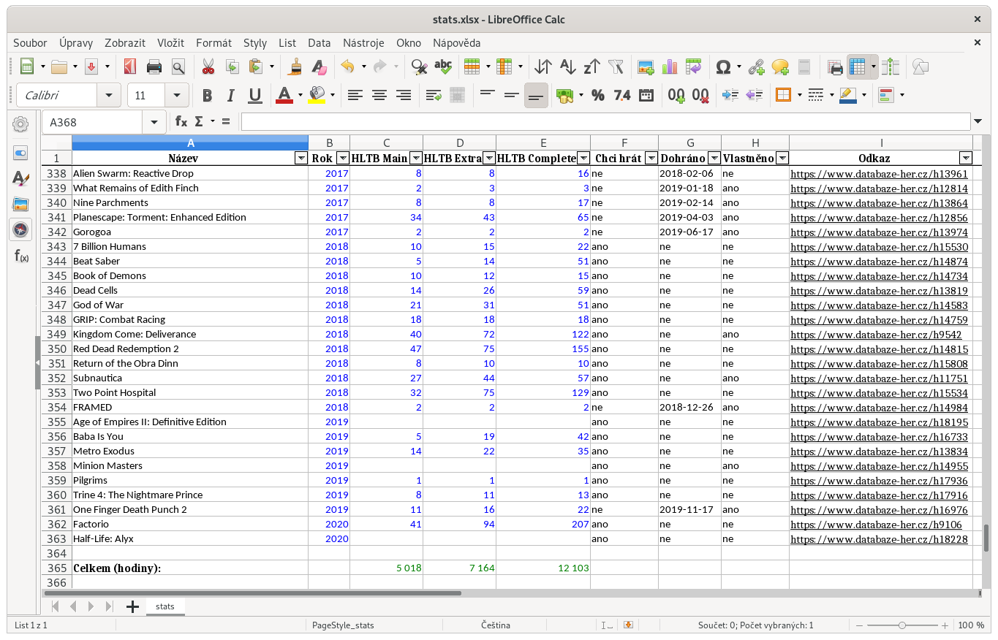Toggle Wrap Text

click(434, 95)
